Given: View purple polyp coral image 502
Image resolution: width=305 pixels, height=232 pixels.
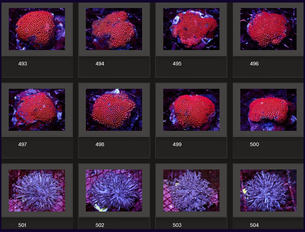Looking at the screenshot, I should point(114,191).
